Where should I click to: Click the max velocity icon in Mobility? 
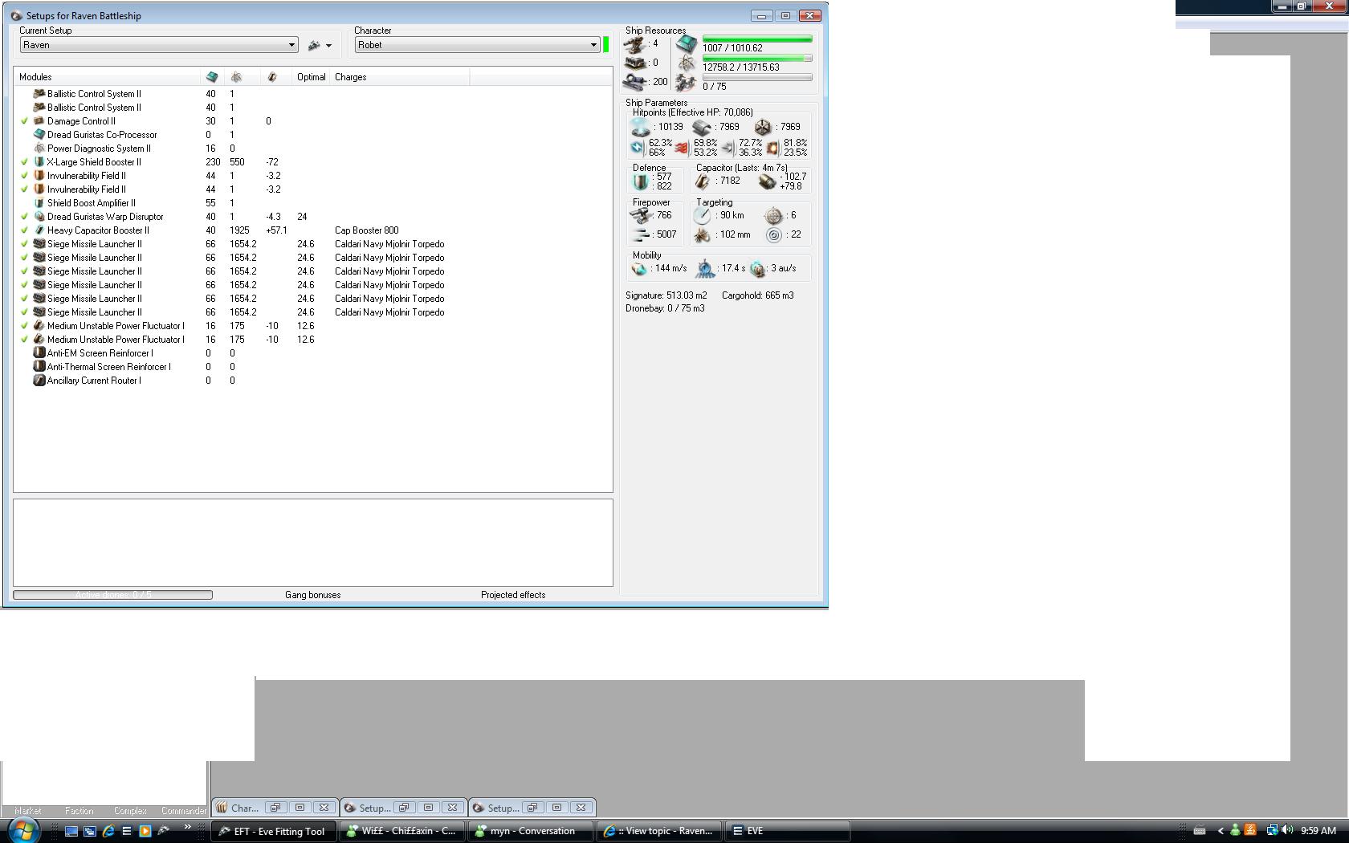pyautogui.click(x=640, y=269)
